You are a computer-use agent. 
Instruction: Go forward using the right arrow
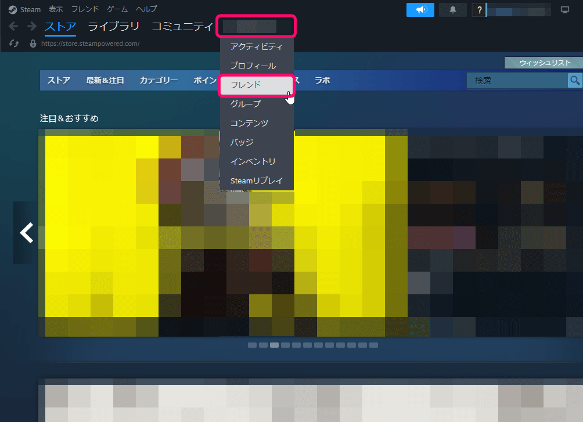pyautogui.click(x=31, y=26)
